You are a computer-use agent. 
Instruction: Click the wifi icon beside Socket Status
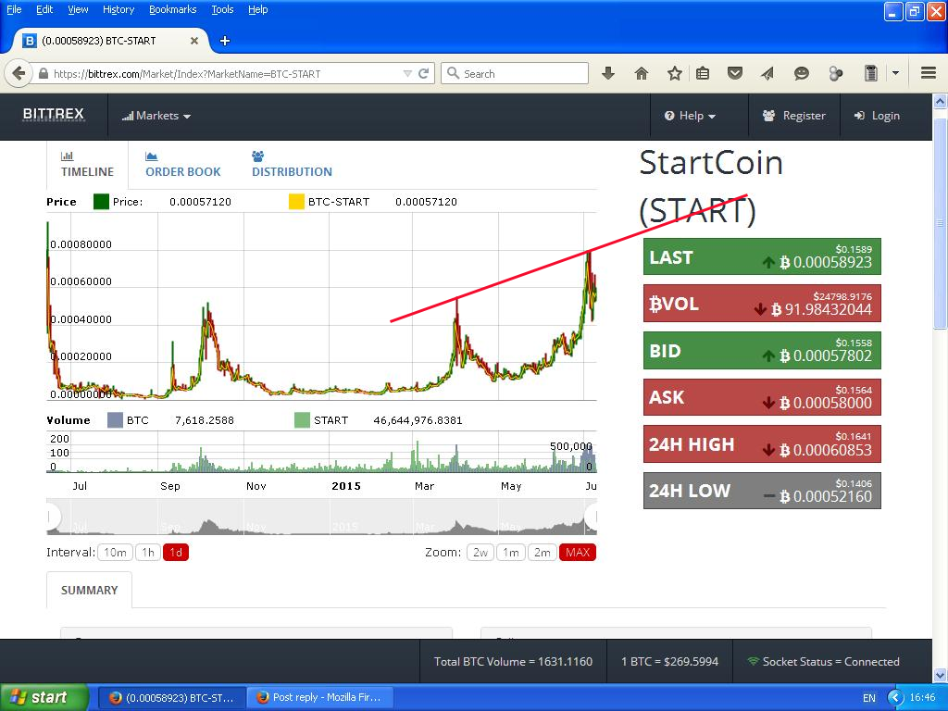(x=753, y=661)
